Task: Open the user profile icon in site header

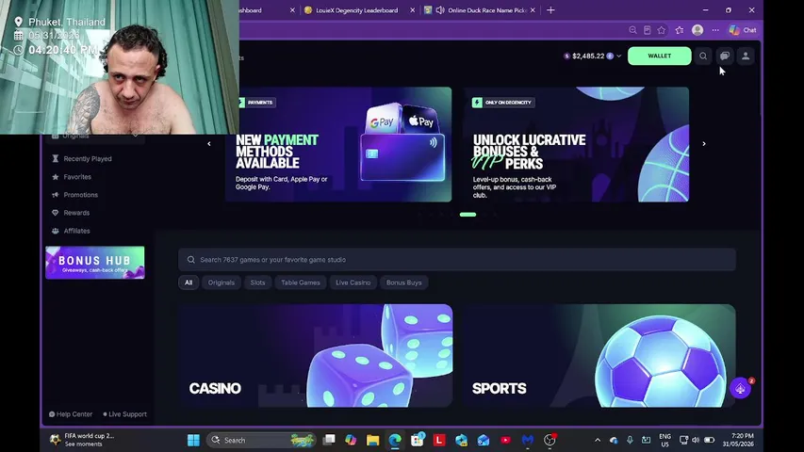Action: (x=746, y=56)
